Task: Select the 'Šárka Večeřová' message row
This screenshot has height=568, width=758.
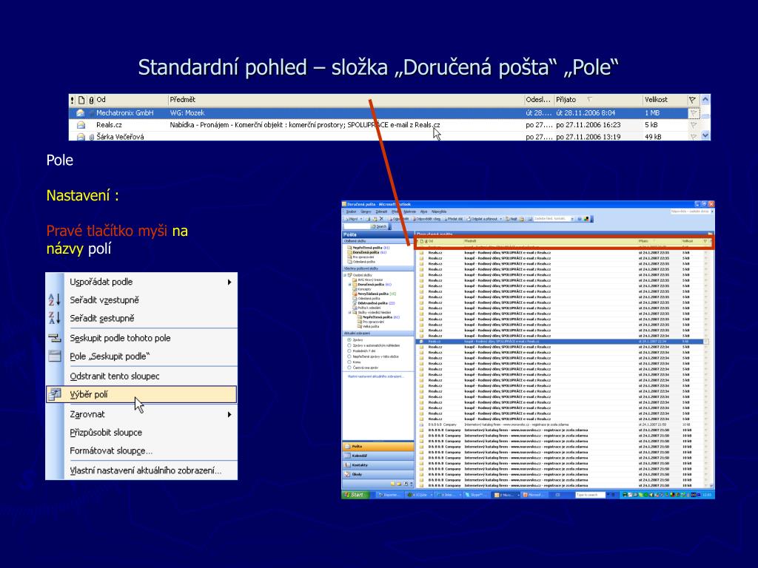Action: [384, 136]
